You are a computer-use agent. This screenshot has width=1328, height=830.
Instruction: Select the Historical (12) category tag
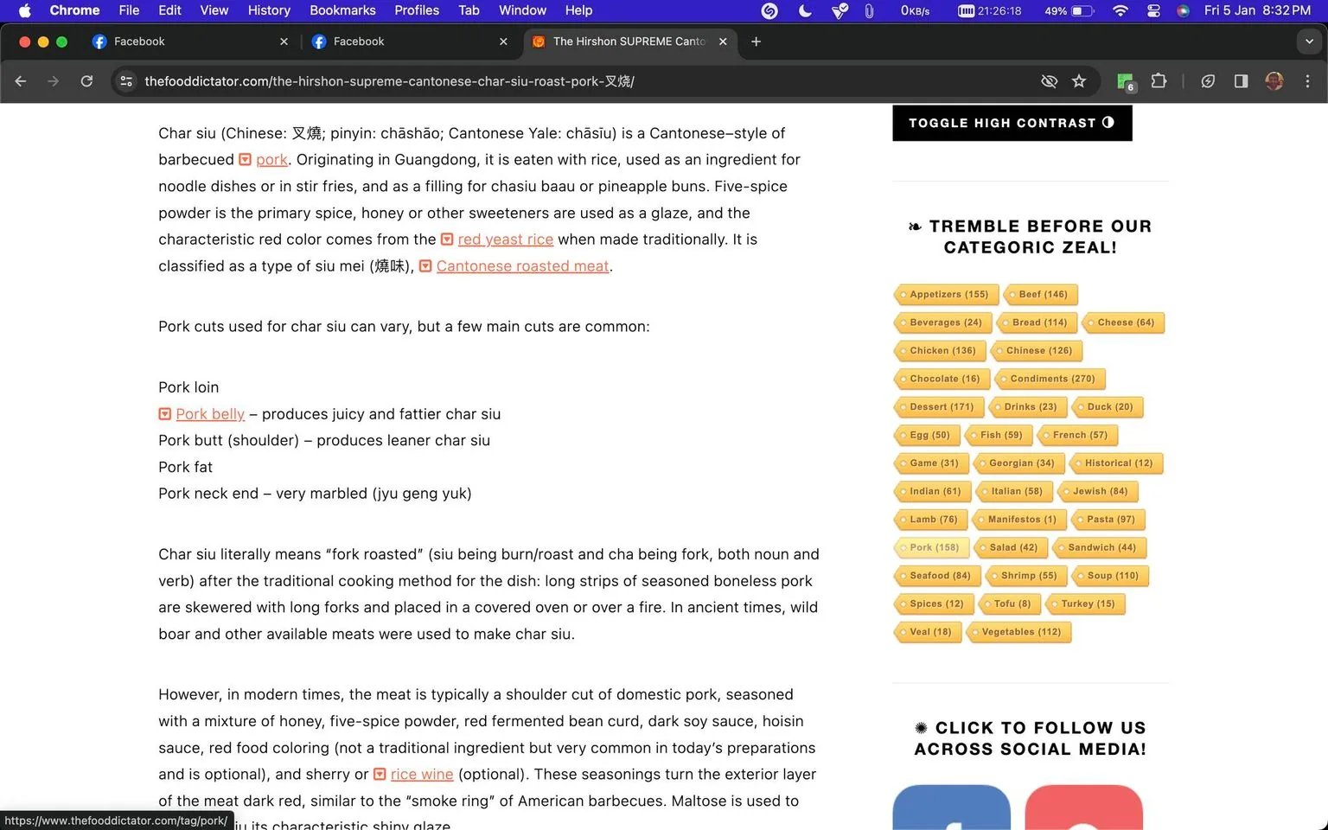(x=1116, y=463)
